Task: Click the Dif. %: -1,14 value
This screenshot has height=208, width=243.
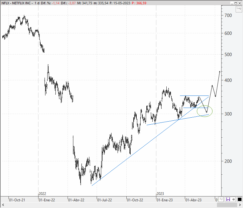Action: [x=50, y=3]
